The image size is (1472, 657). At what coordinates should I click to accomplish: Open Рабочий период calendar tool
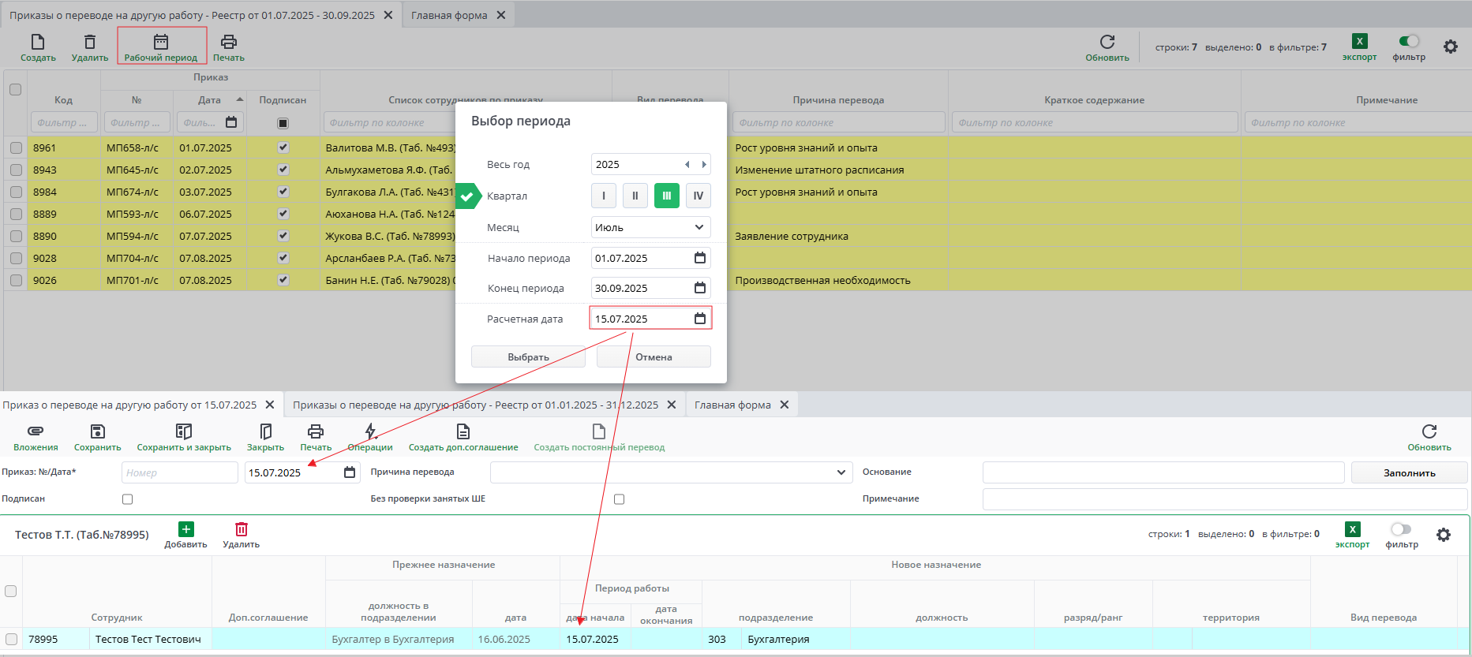tap(161, 43)
